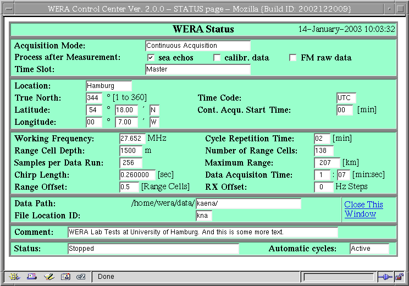The image size is (409, 286).
Task: Click the date and time text in header
Action: point(347,29)
